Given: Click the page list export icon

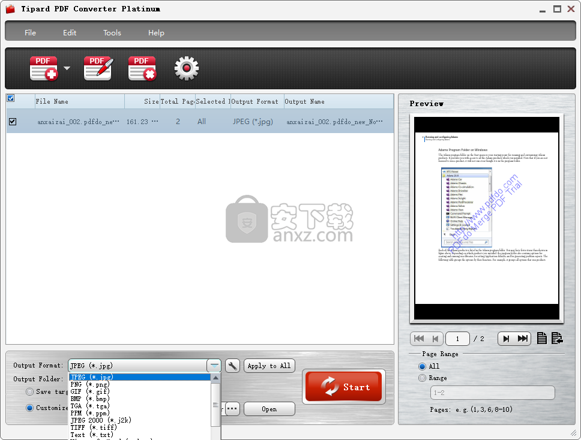Looking at the screenshot, I should point(557,338).
